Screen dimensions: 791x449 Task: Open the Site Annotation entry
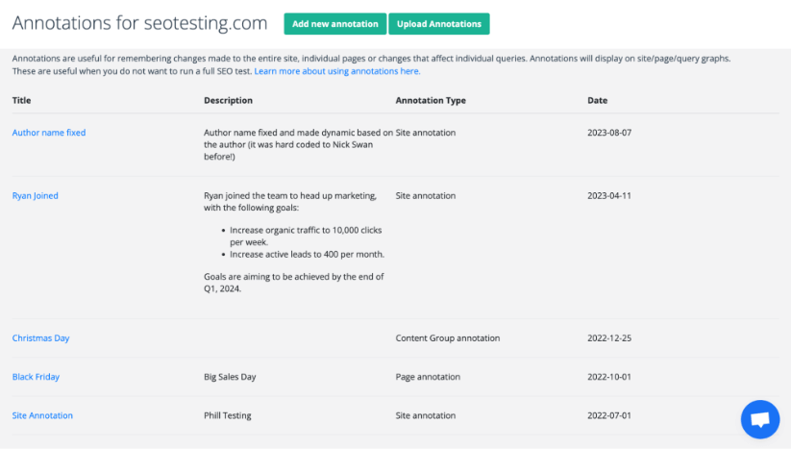[42, 415]
